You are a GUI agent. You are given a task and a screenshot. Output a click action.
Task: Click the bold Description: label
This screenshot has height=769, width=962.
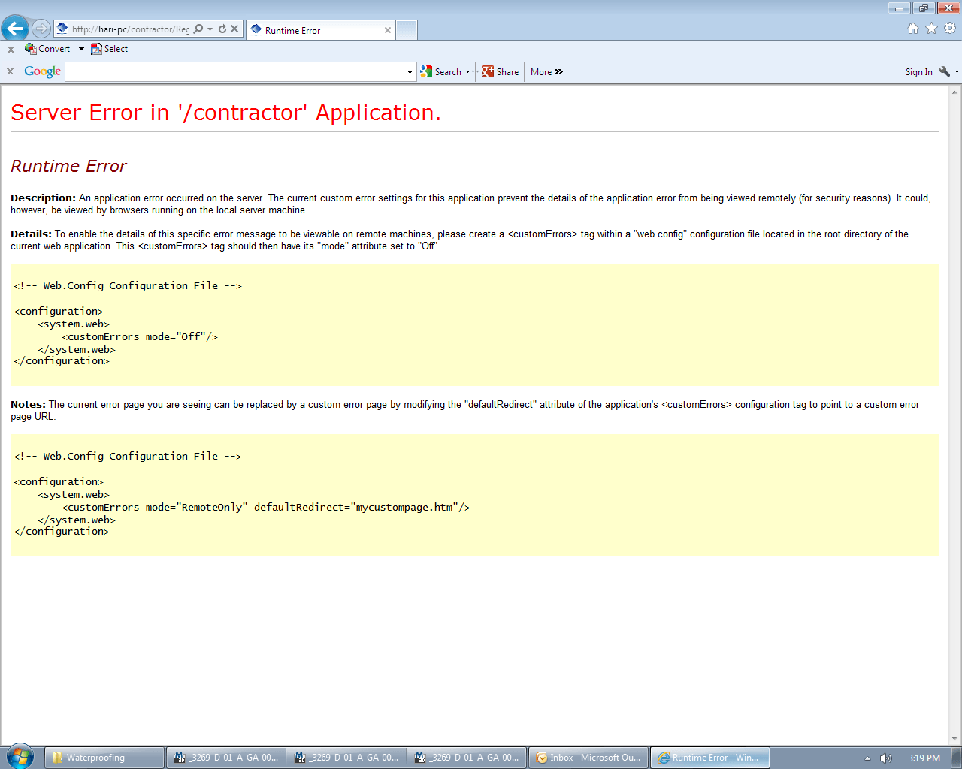[x=43, y=198]
